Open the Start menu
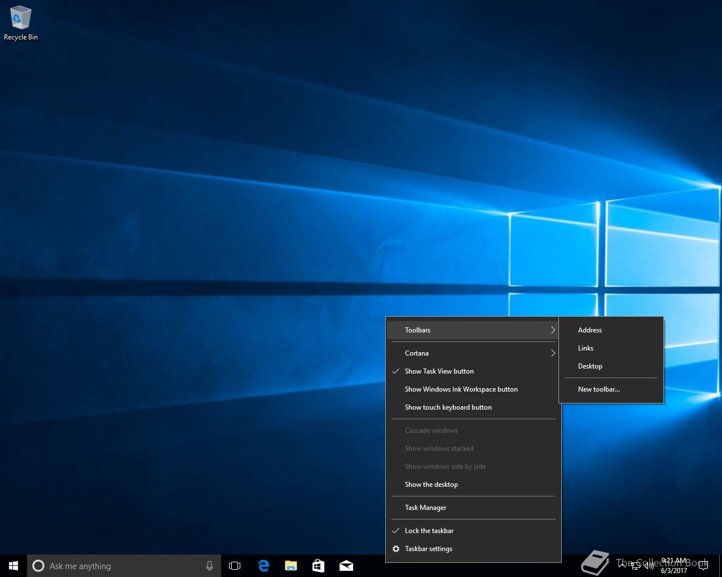 [14, 566]
